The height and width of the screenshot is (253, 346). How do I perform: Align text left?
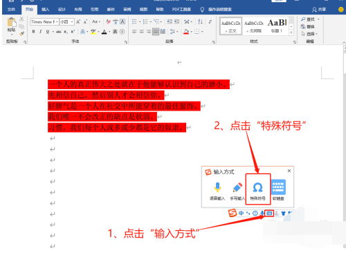[135, 32]
